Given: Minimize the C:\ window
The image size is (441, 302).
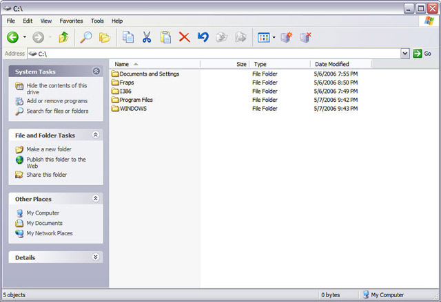Looking at the screenshot, I should pyautogui.click(x=409, y=8).
